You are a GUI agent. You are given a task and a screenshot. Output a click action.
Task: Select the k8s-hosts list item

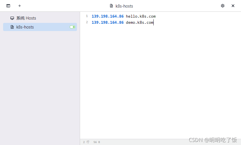pyautogui.click(x=40, y=27)
